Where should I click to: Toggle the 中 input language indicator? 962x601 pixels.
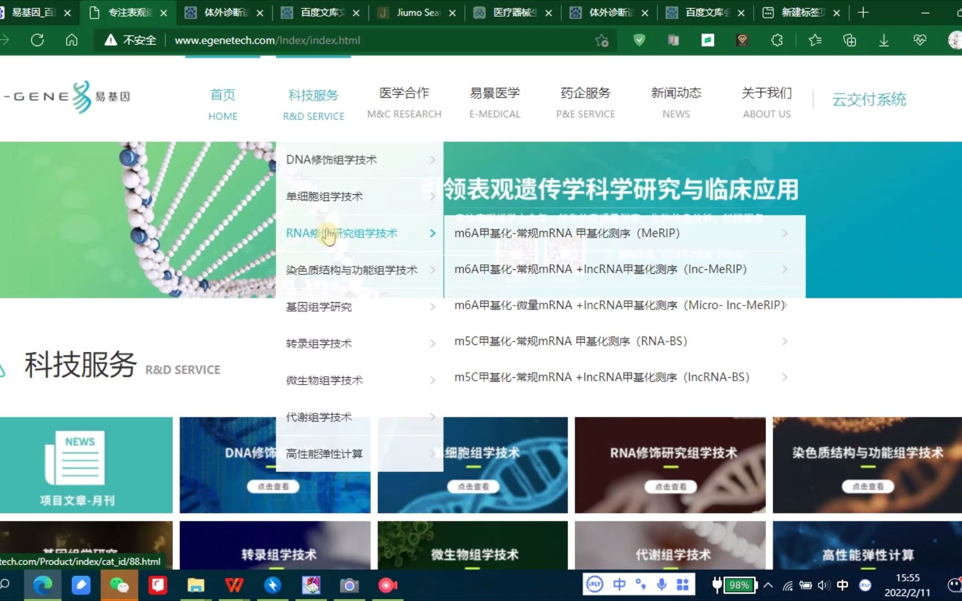click(x=842, y=585)
